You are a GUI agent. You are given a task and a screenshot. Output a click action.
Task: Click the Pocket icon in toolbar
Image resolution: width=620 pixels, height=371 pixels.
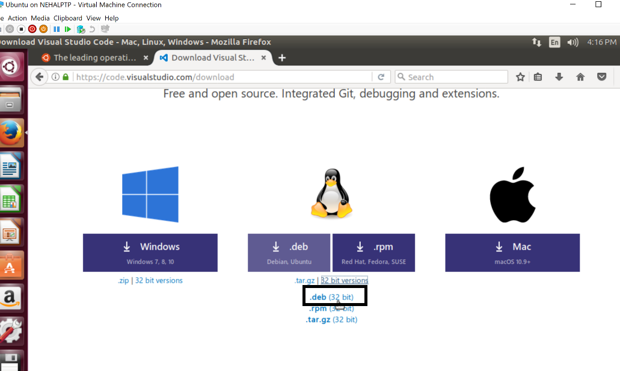coord(601,77)
